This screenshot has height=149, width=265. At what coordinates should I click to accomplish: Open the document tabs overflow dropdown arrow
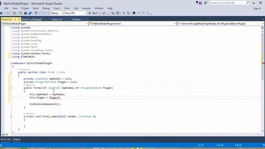(x=263, y=19)
